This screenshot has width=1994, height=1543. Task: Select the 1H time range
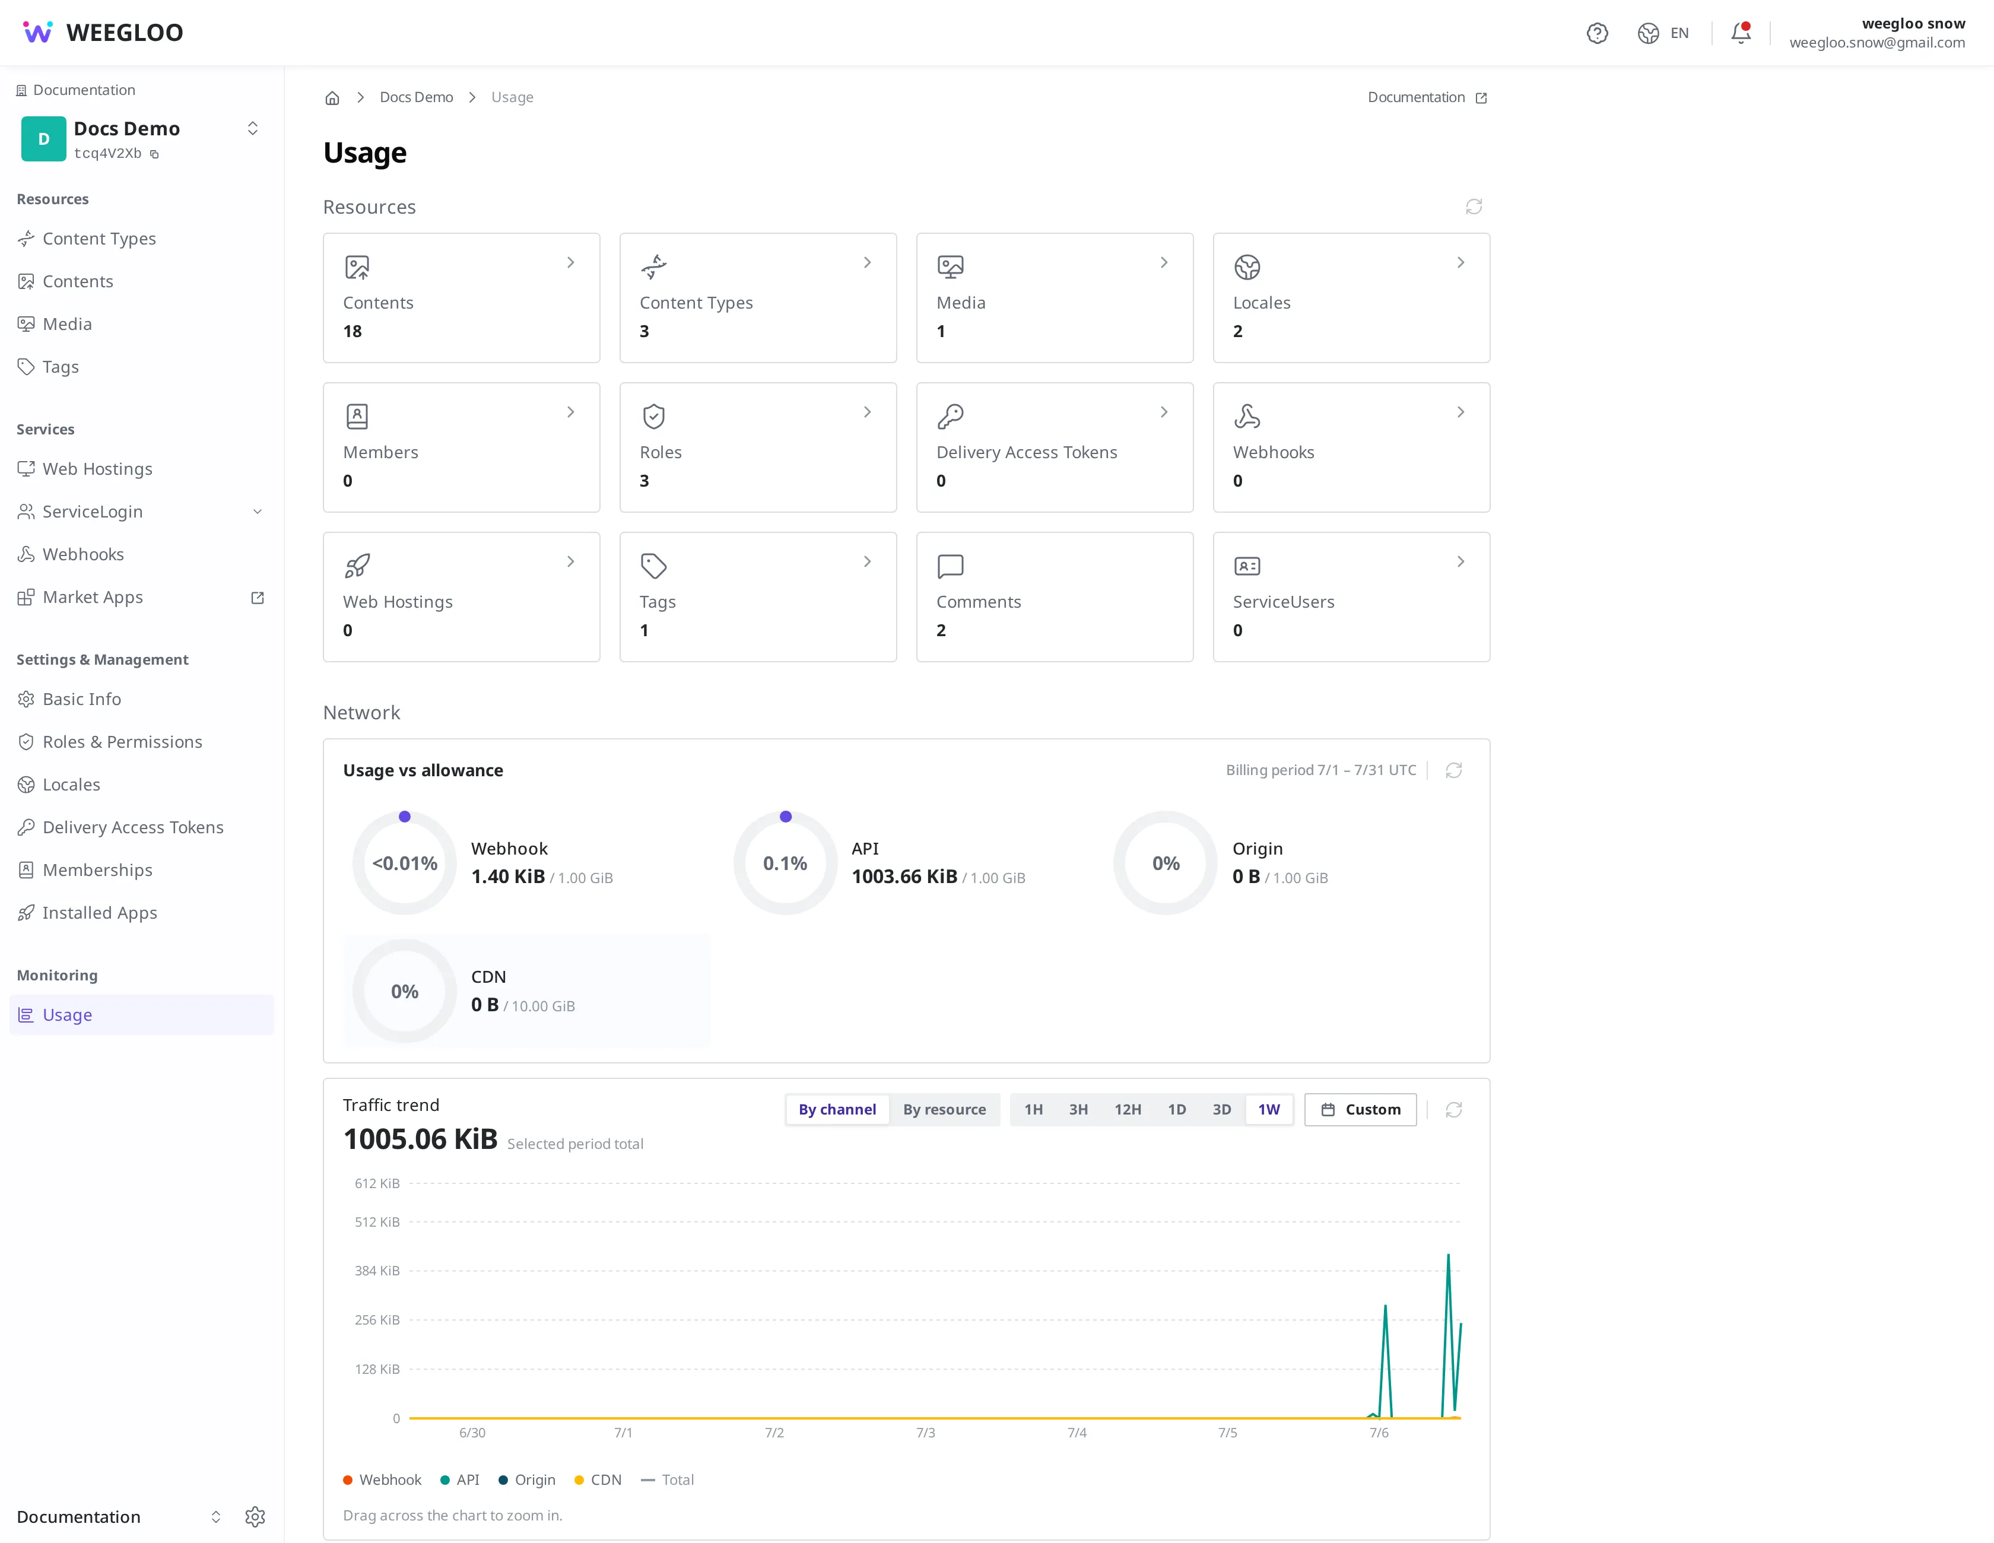(x=1034, y=1109)
